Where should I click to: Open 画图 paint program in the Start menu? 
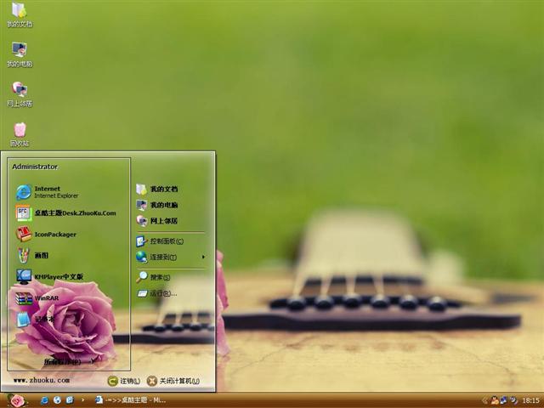[33, 255]
